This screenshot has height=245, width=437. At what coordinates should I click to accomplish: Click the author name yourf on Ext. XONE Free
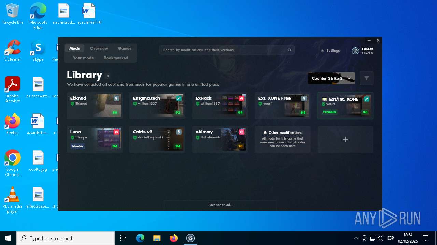[x=268, y=104]
